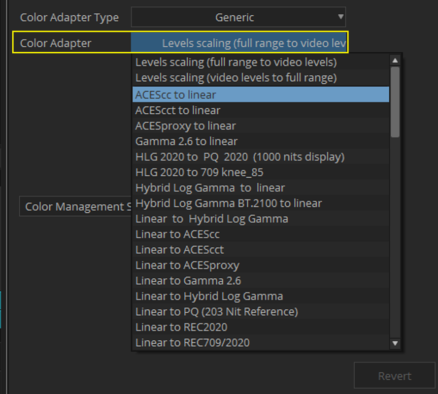
Task: Click the Revert button
Action: 395,376
